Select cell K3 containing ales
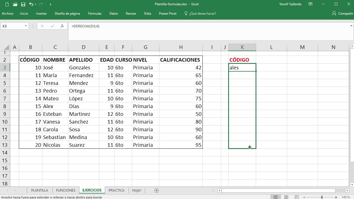The width and height of the screenshot is (354, 199). [x=242, y=67]
